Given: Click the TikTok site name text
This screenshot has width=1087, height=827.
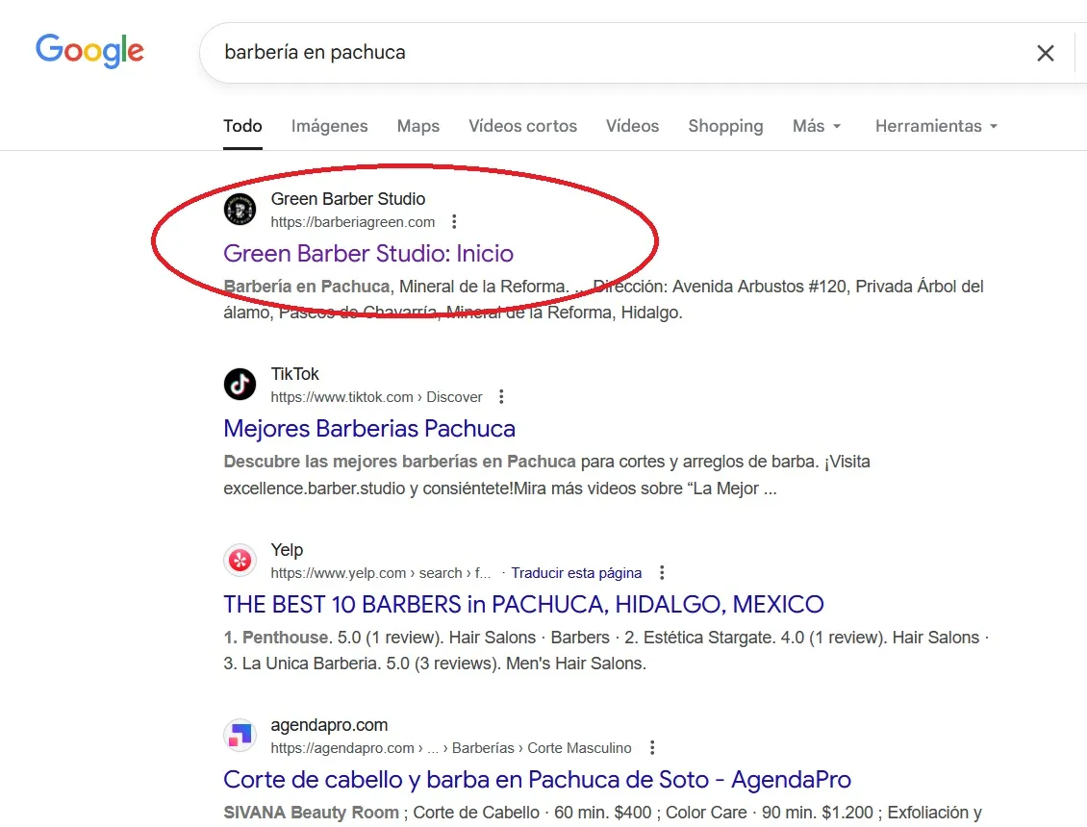Looking at the screenshot, I should click(294, 374).
